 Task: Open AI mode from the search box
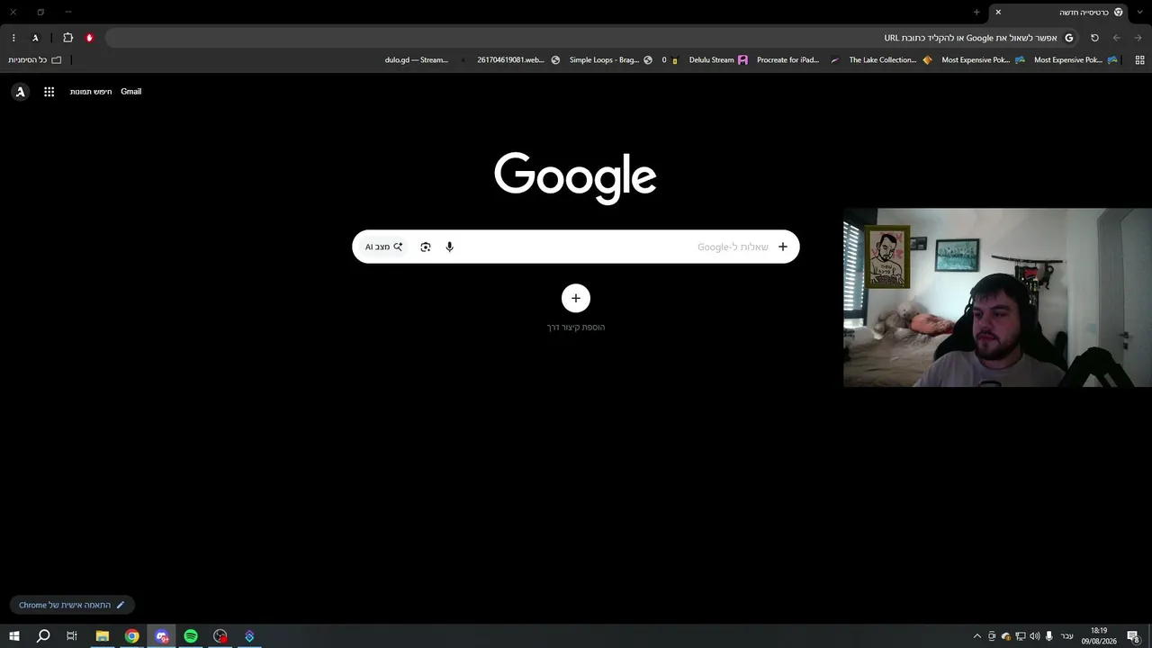click(383, 247)
